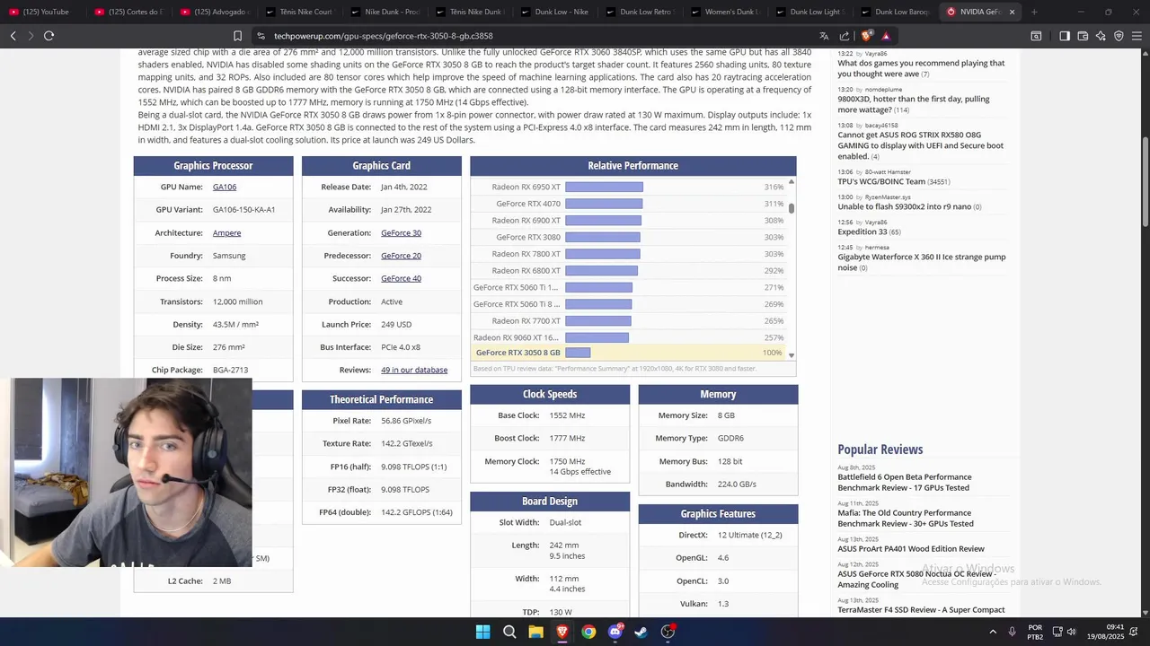Screen dimensions: 1150x646
Task: Open Battlefield 6 Open Beta Performance review
Action: tap(905, 483)
